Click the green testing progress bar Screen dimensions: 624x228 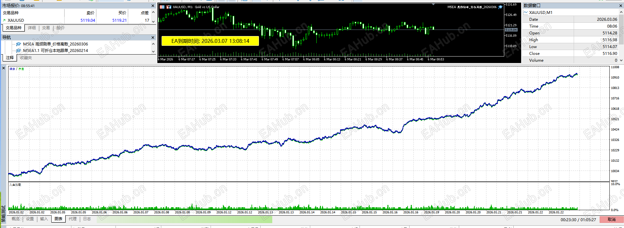click(x=185, y=220)
